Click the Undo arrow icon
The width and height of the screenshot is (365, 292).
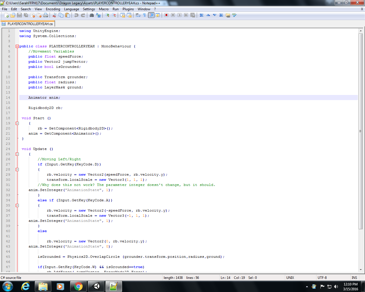[76, 15]
